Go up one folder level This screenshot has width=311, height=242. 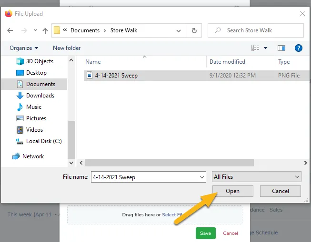(x=45, y=30)
